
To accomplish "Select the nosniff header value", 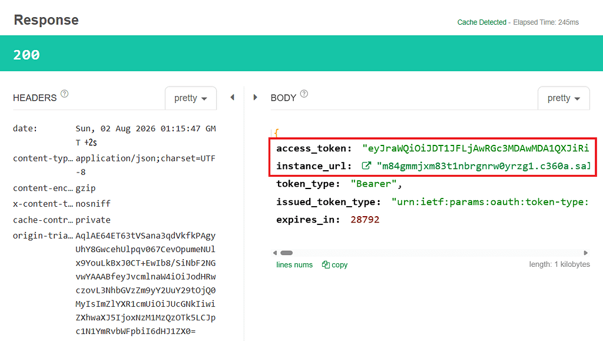I will pos(93,203).
